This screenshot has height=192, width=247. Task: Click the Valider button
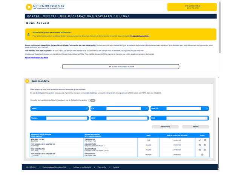tap(195, 127)
